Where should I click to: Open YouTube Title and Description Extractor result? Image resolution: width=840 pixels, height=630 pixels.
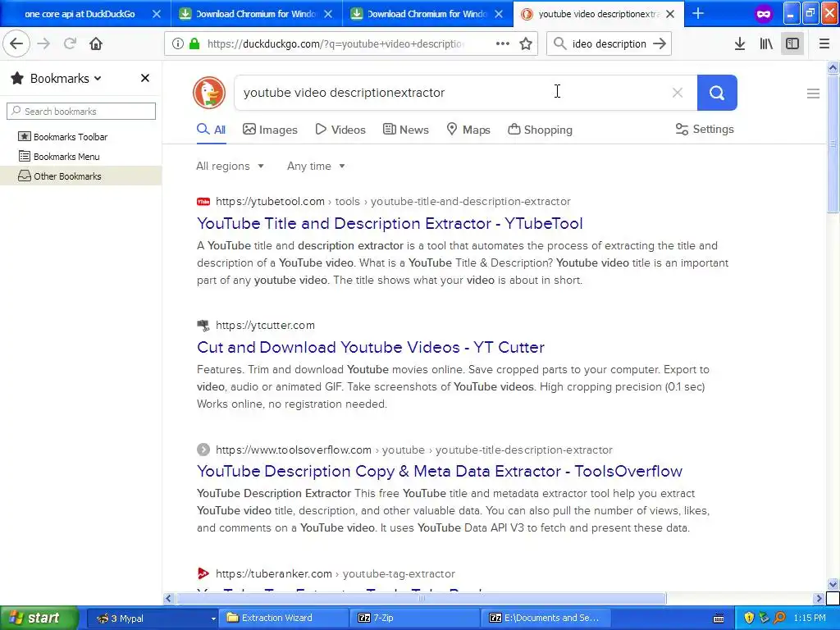point(390,223)
